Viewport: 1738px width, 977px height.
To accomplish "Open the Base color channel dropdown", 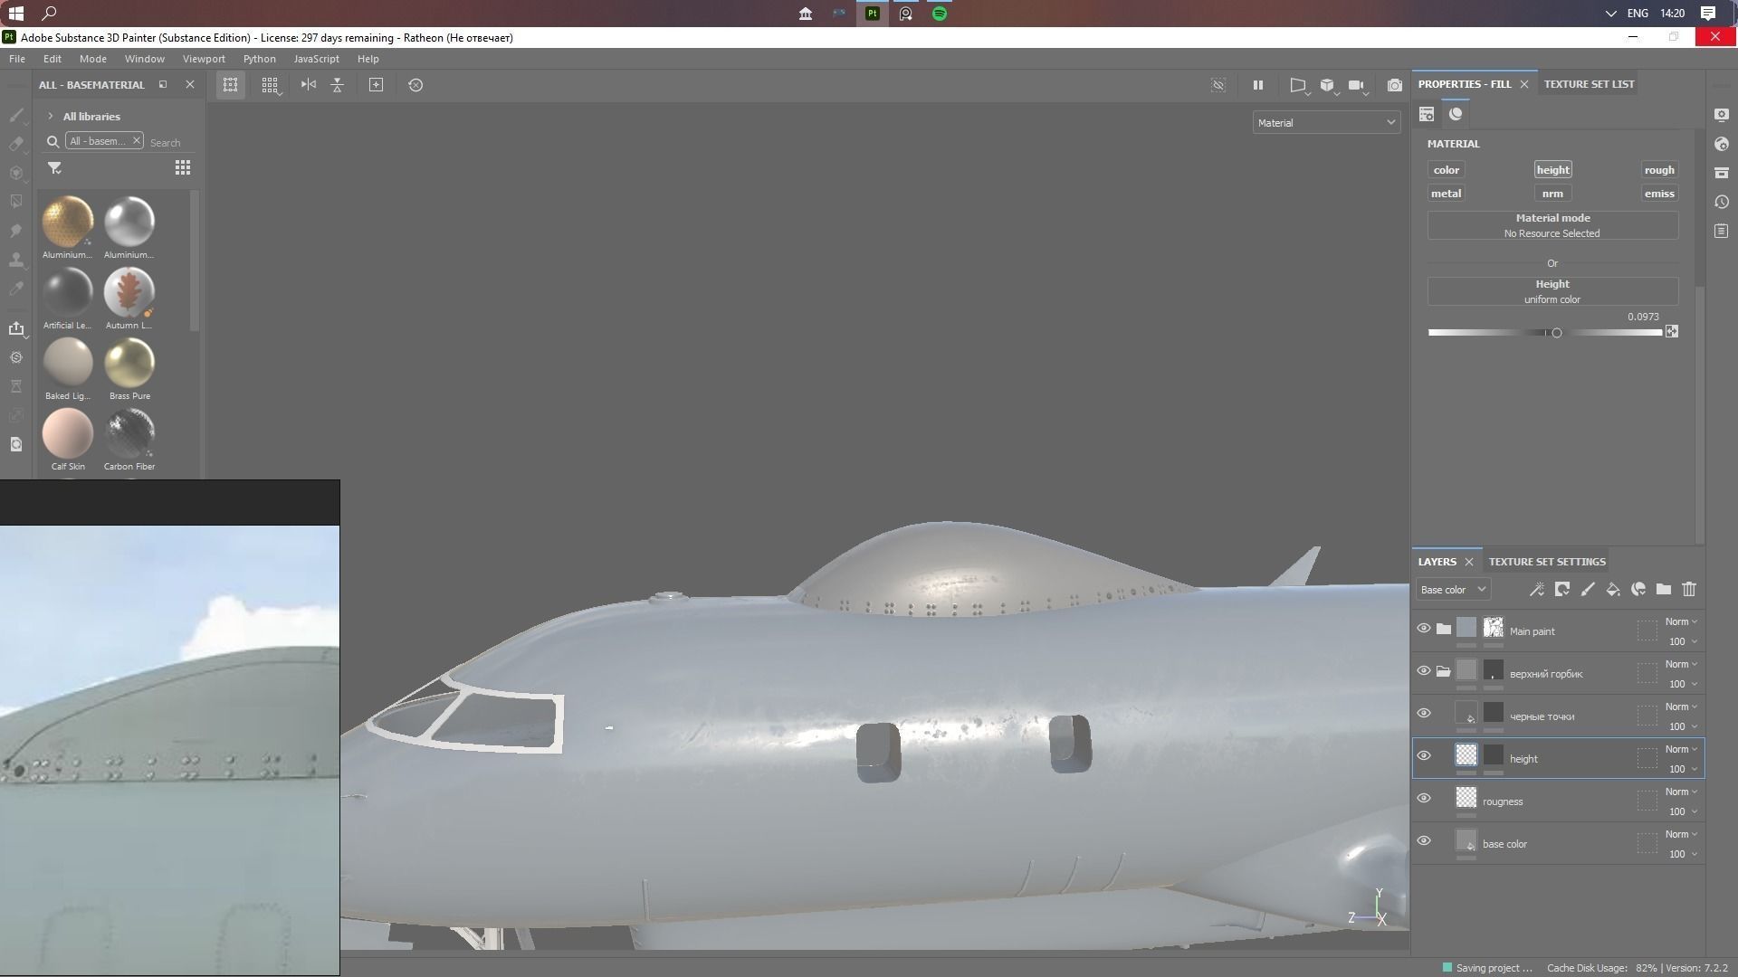I will tap(1453, 590).
